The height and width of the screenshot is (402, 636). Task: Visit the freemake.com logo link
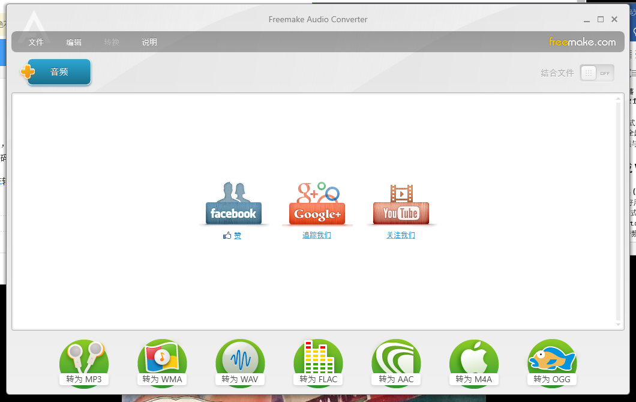[x=583, y=42]
